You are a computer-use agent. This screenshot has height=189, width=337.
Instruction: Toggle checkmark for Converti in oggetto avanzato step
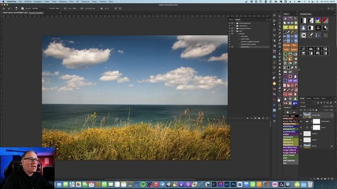click(x=230, y=41)
